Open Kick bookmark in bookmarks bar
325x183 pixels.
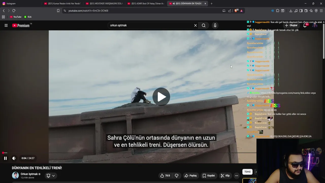[28, 17]
